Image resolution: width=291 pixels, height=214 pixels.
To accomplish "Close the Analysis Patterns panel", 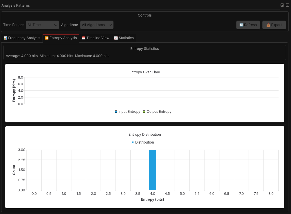I will pyautogui.click(x=287, y=5).
